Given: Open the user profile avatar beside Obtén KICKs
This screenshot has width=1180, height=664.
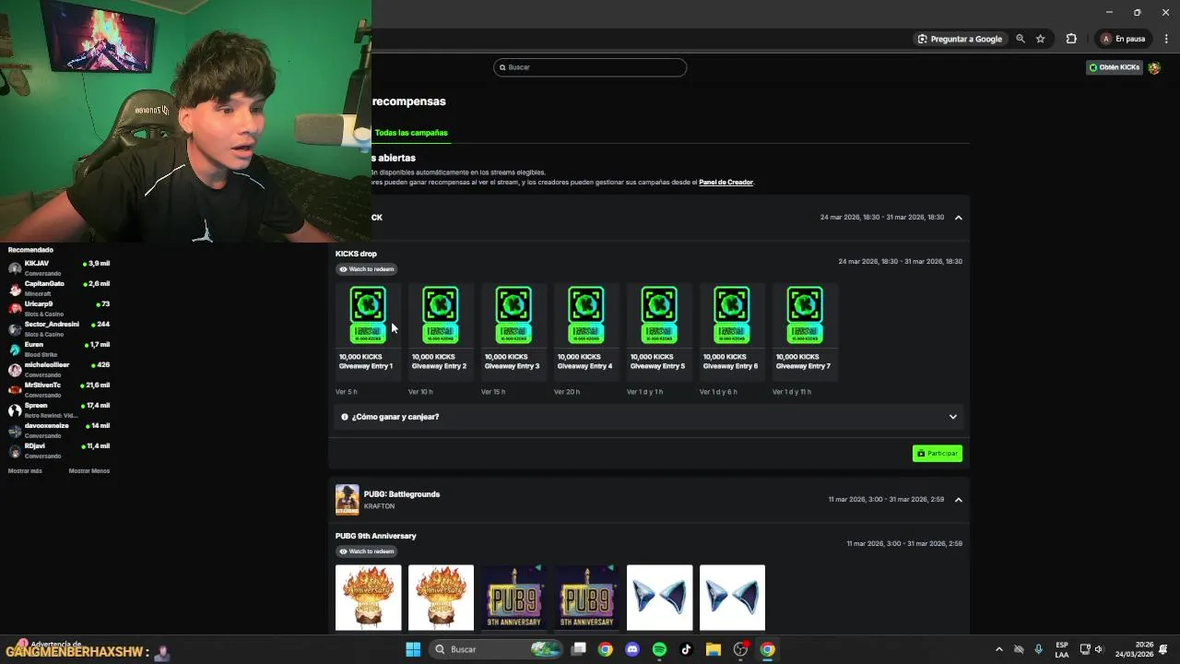Looking at the screenshot, I should pos(1154,67).
